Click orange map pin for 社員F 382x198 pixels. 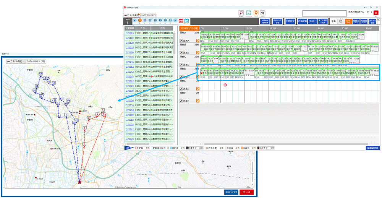pyautogui.click(x=198, y=101)
